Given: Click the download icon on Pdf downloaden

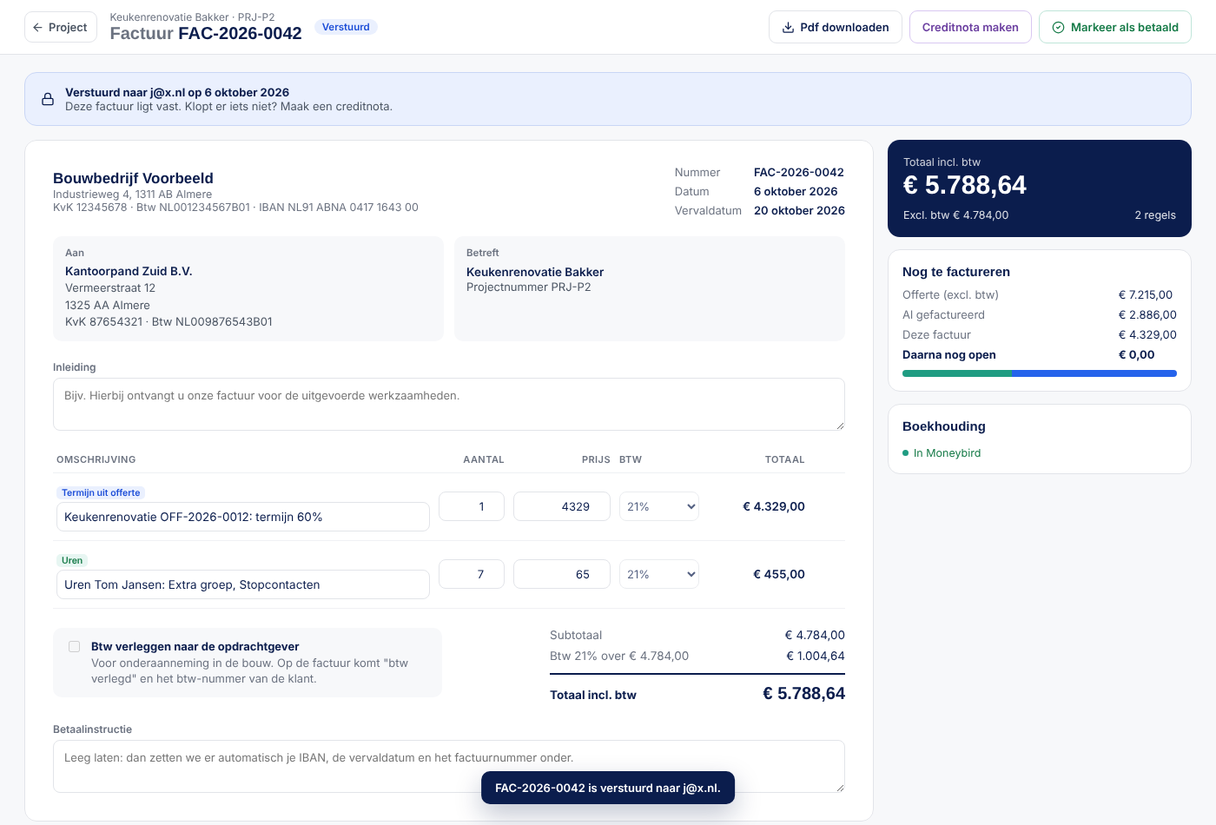Looking at the screenshot, I should [x=788, y=28].
